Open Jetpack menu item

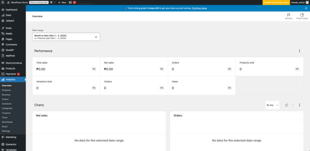pos(13,21)
